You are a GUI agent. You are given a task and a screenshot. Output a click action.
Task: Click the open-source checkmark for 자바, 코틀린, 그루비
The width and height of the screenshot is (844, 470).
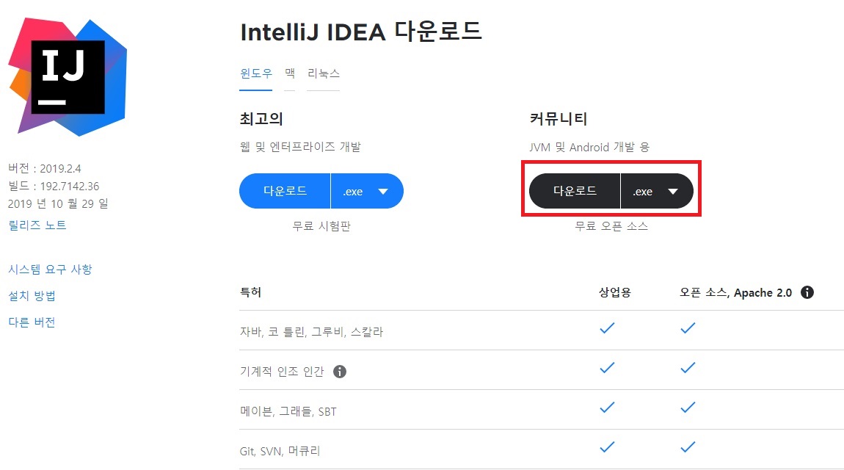(x=687, y=328)
